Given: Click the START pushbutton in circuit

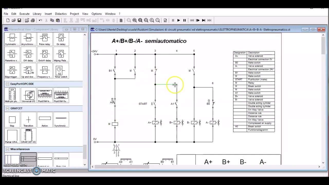Looking at the screenshot, I should [153, 104].
